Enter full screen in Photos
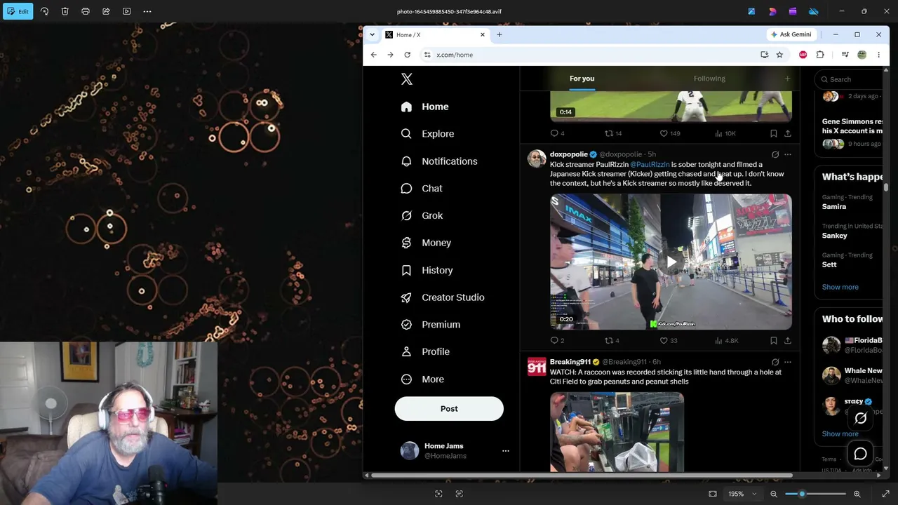Viewport: 898px width, 505px height. coord(885,494)
